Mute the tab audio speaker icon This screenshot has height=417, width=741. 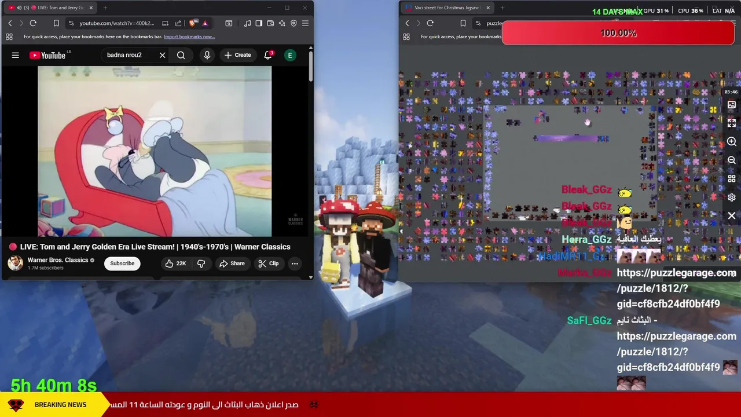(19, 8)
